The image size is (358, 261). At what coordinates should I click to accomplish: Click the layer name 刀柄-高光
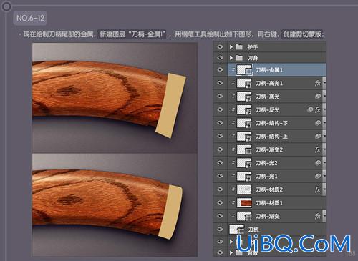(267, 97)
